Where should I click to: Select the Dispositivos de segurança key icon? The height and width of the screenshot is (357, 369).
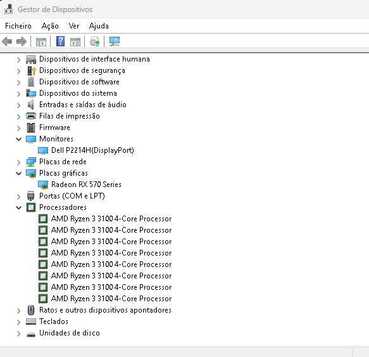[31, 70]
